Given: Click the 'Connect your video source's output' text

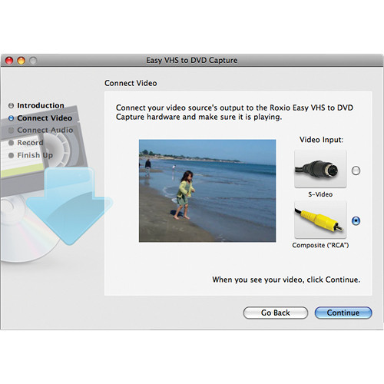Looking at the screenshot, I should click(x=234, y=112).
